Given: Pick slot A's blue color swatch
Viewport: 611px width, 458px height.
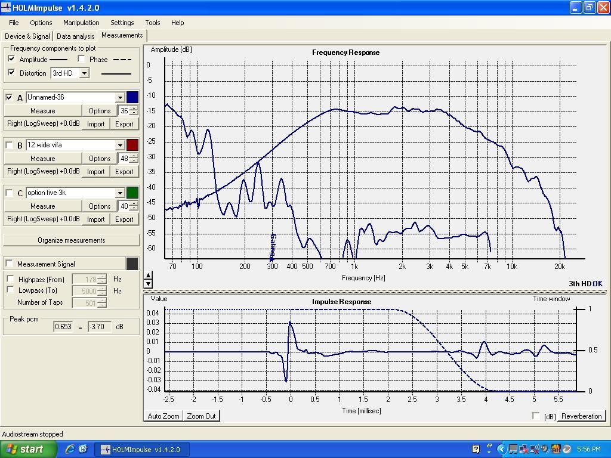Looking at the screenshot, I should (132, 97).
